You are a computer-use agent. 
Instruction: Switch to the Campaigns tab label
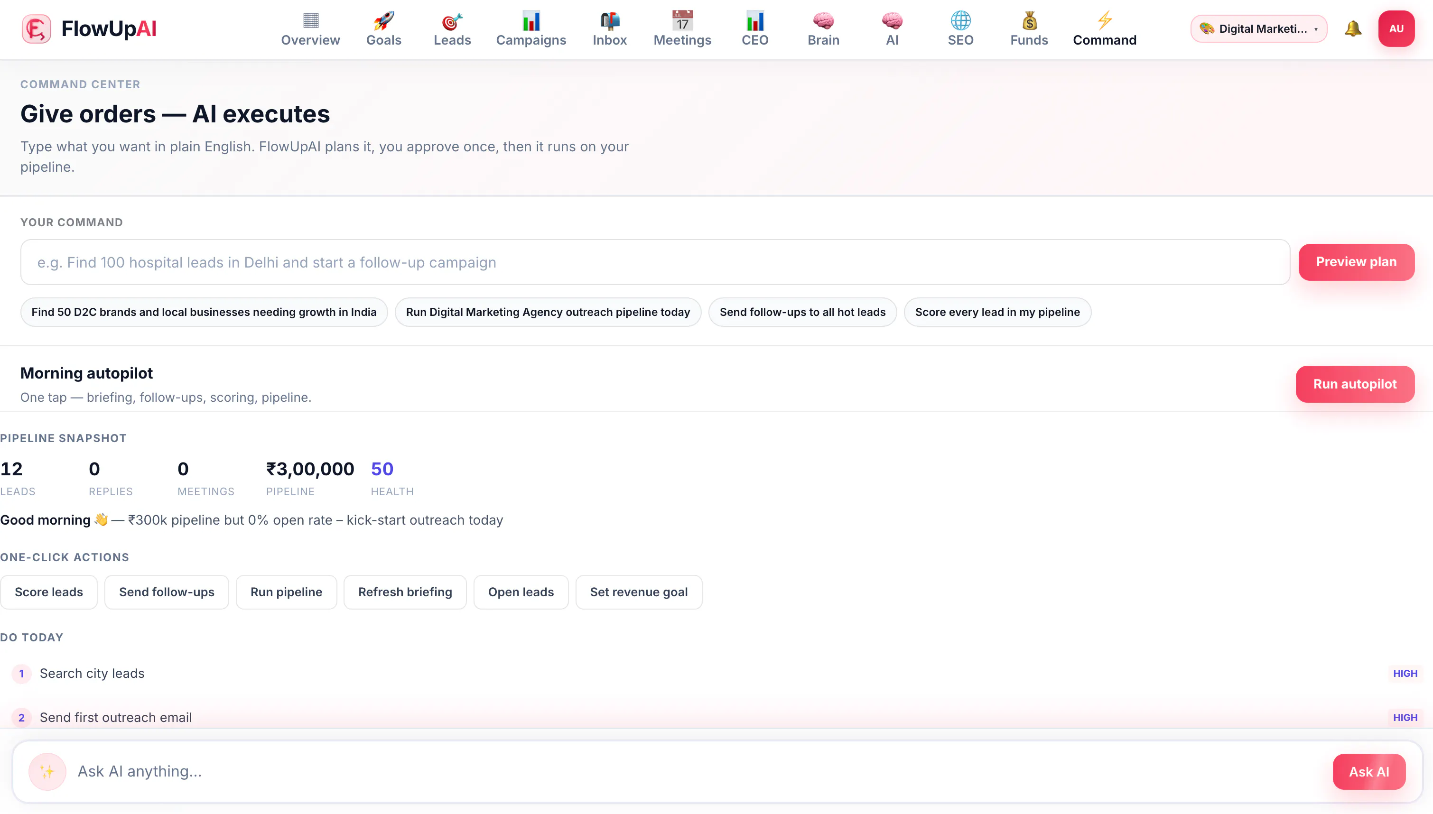click(x=531, y=40)
